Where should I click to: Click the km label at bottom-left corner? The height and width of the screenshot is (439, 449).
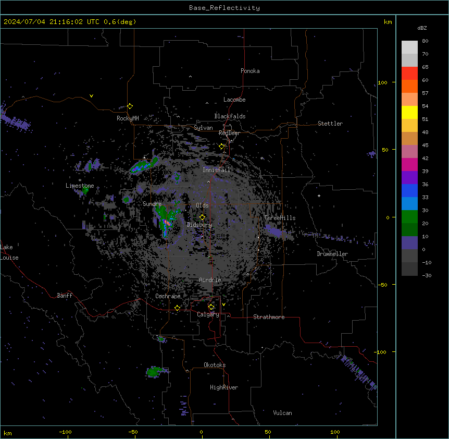pos(8,433)
